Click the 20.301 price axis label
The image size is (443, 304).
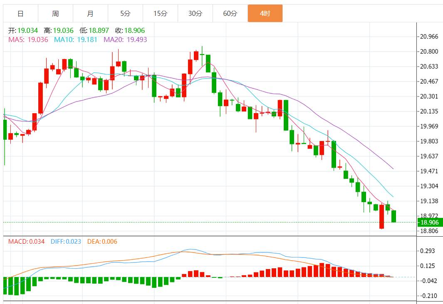[429, 96]
